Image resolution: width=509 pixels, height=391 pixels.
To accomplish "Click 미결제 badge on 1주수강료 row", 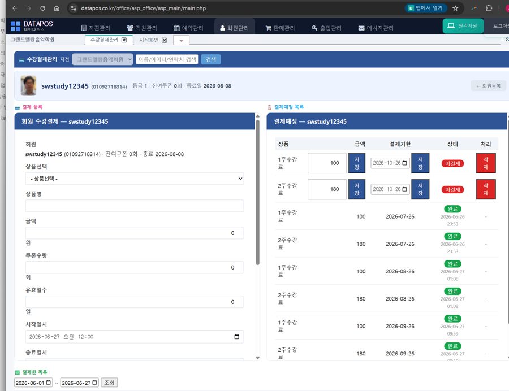I will 452,163.
